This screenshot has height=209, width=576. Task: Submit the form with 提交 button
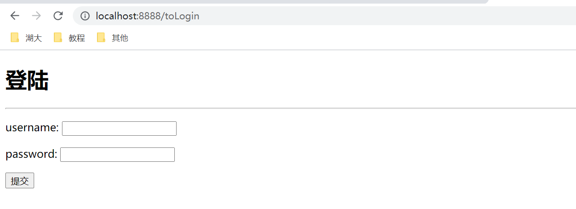coord(20,181)
